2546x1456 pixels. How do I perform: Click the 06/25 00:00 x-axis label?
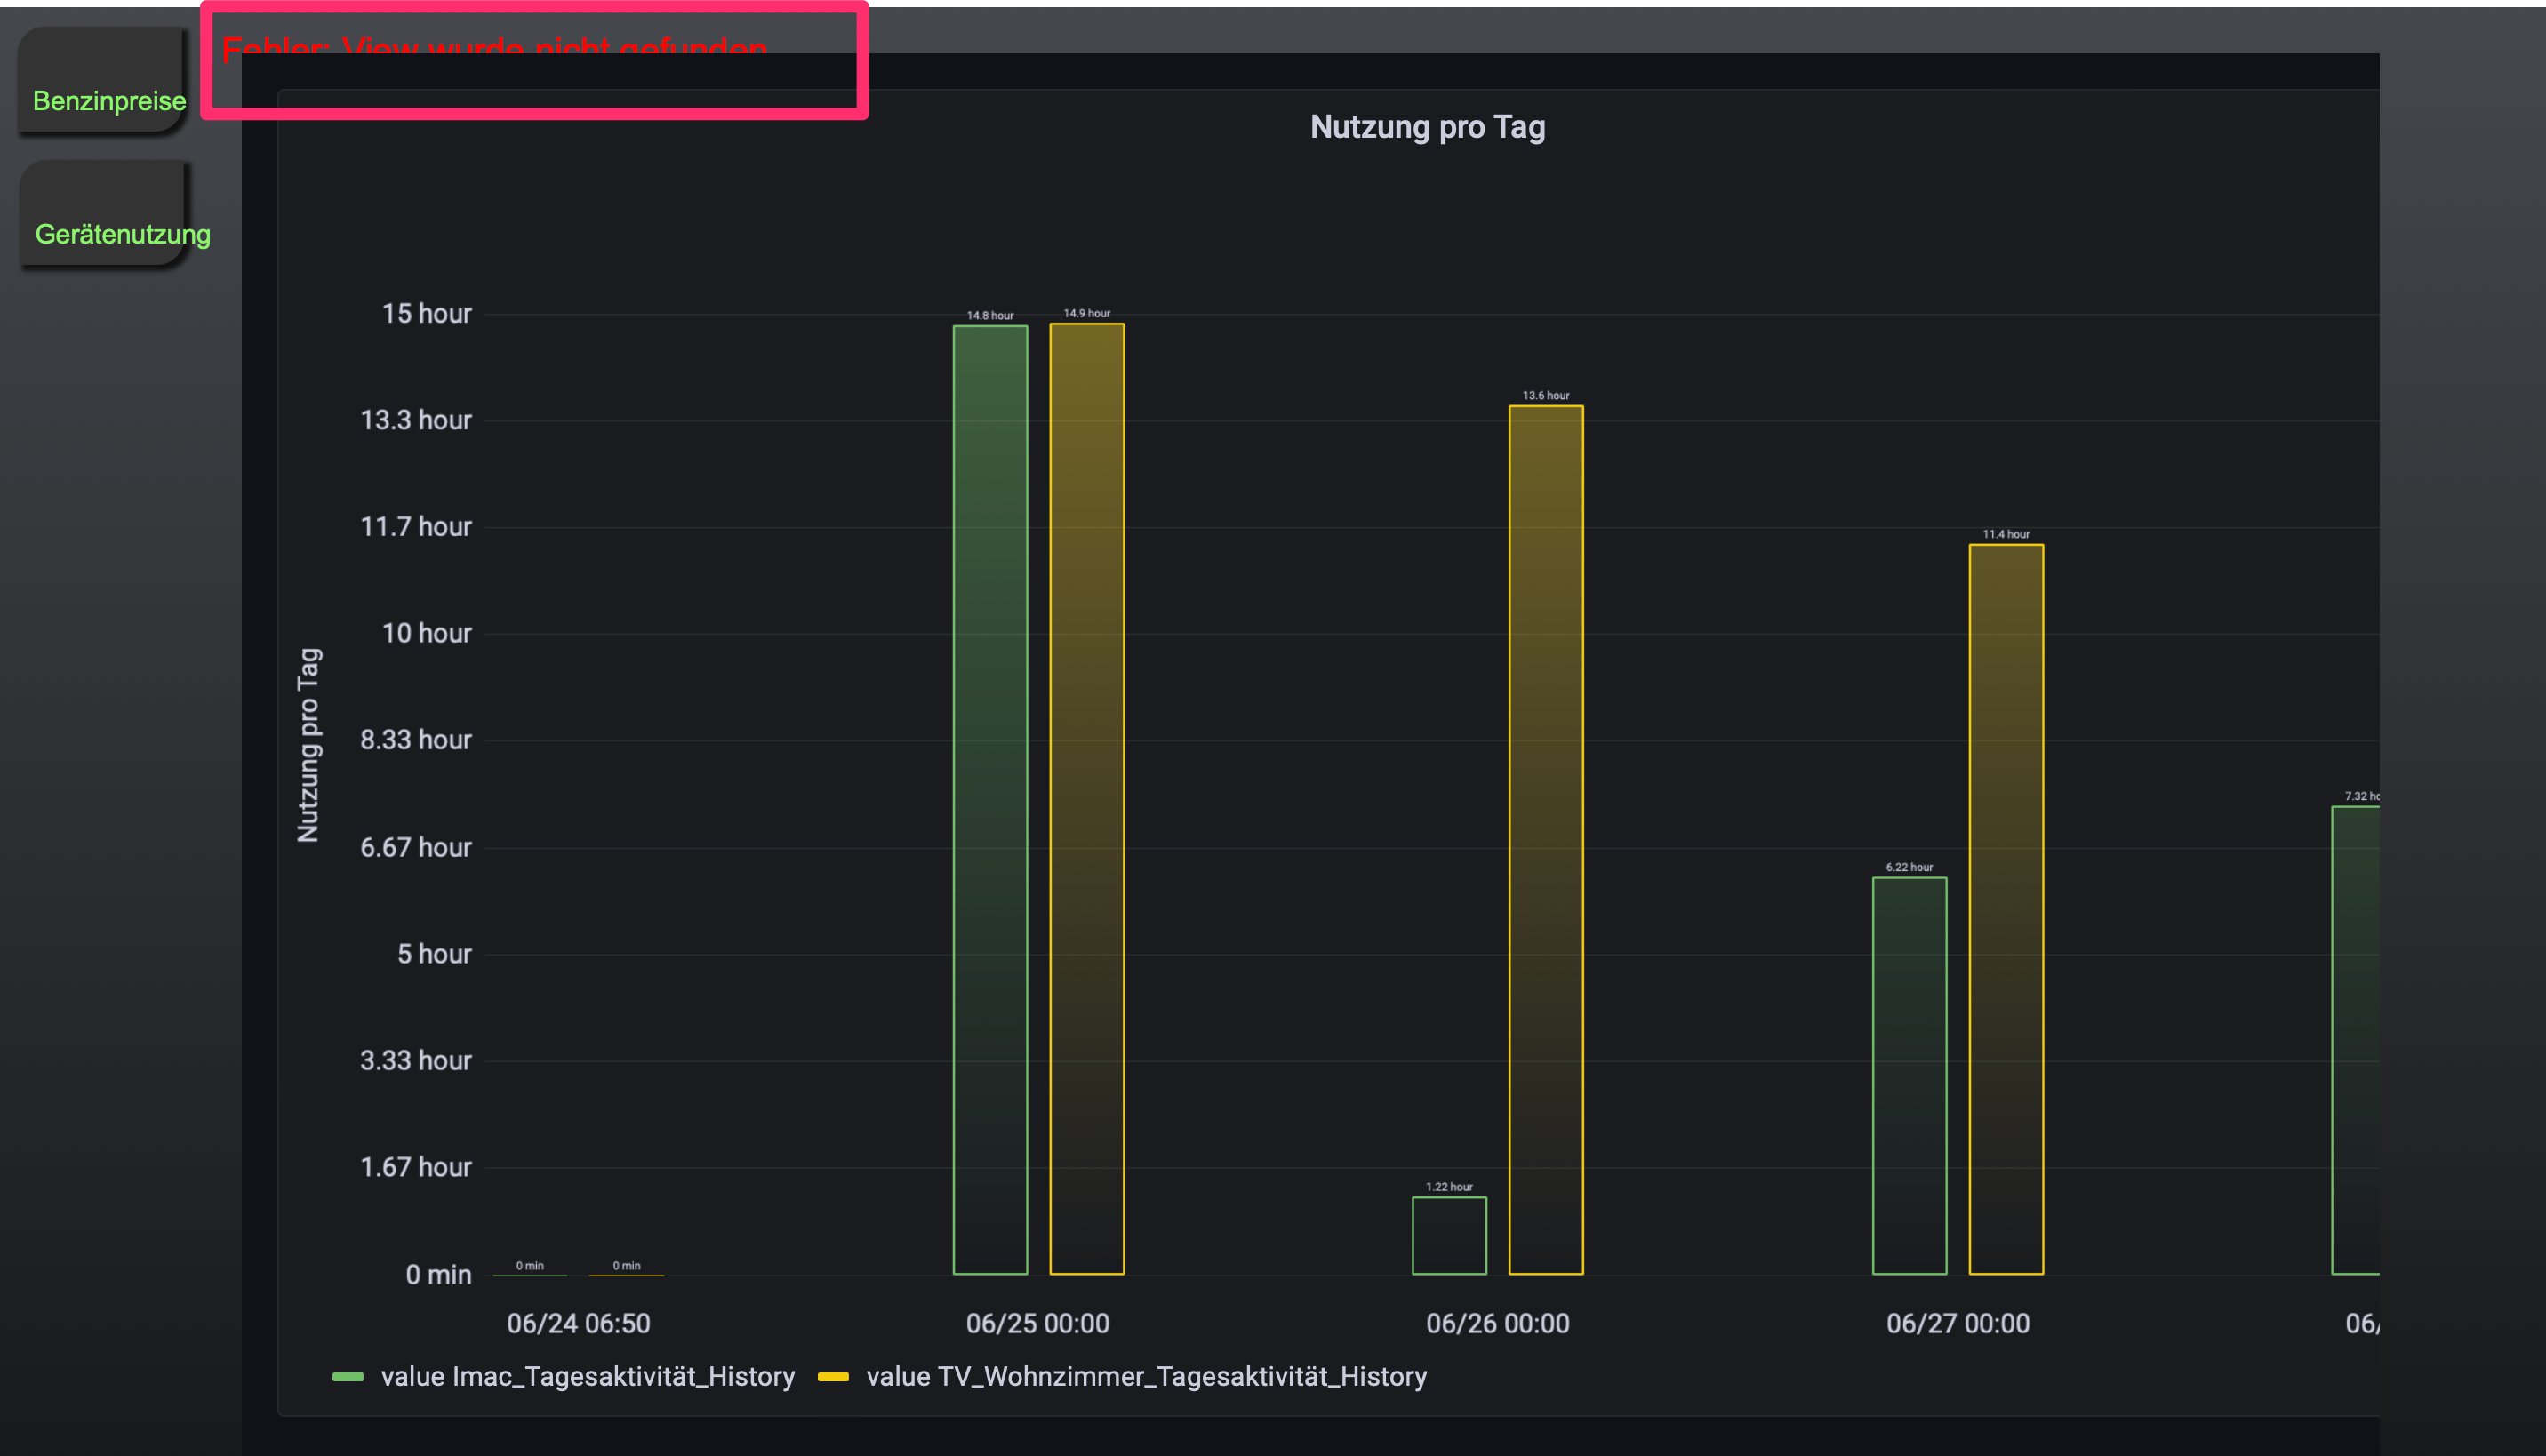pyautogui.click(x=1037, y=1323)
